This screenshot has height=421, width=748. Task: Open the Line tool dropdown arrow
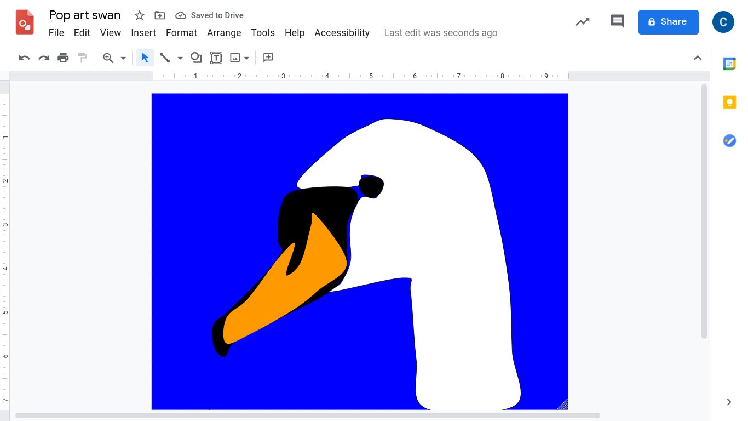coord(180,58)
